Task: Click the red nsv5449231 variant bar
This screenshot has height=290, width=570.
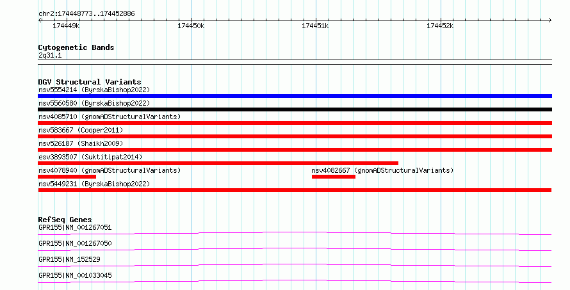Action: pyautogui.click(x=295, y=190)
